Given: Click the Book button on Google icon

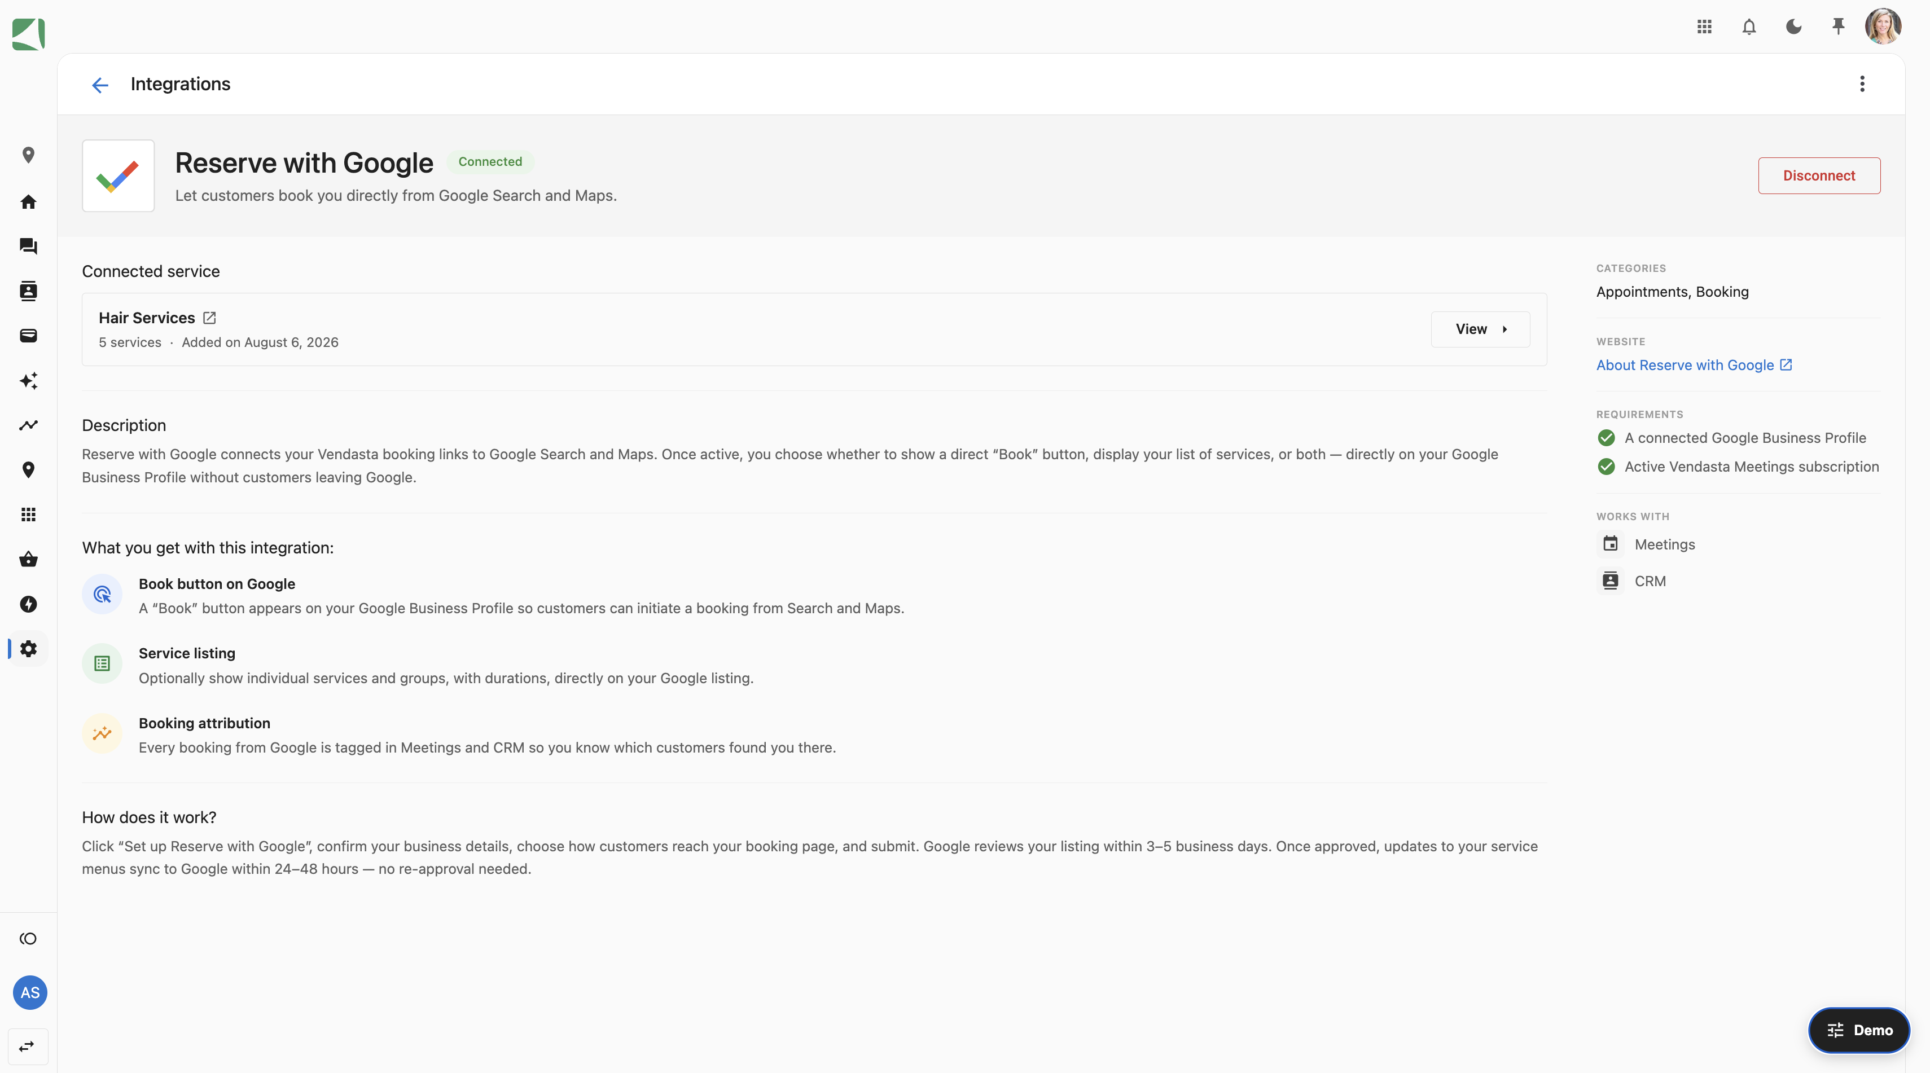Looking at the screenshot, I should (x=102, y=595).
